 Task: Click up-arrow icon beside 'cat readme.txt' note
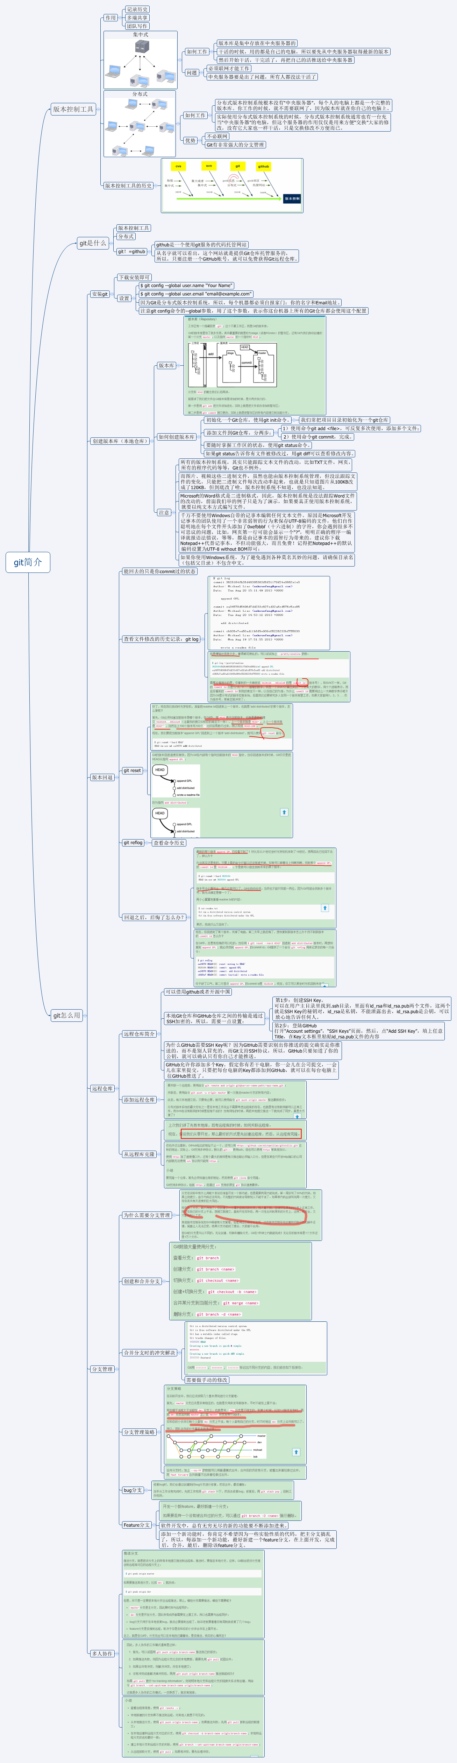point(325,908)
